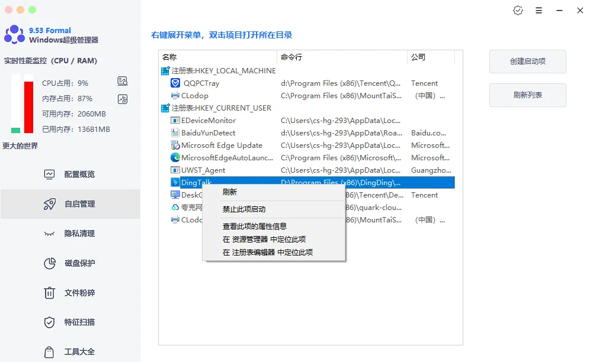The width and height of the screenshot is (590, 362).
Task: Click the Microsoft Edge Update icon
Action: pos(175,145)
